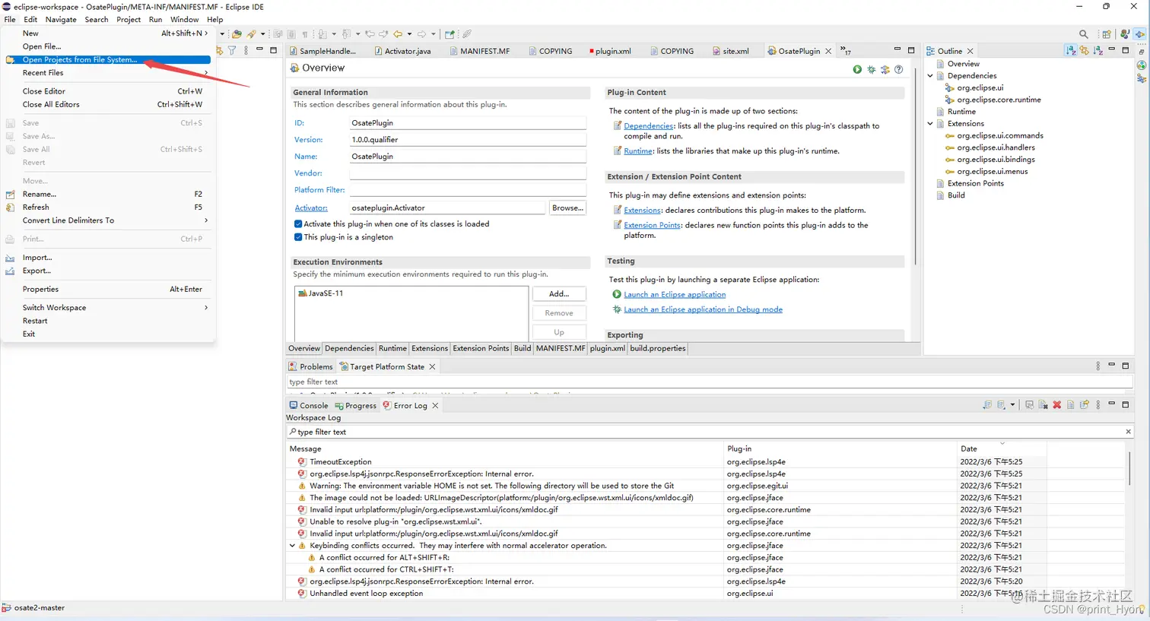Click the debug bug icon in Overview header
Screen dimensions: 1150x621
click(x=872, y=69)
